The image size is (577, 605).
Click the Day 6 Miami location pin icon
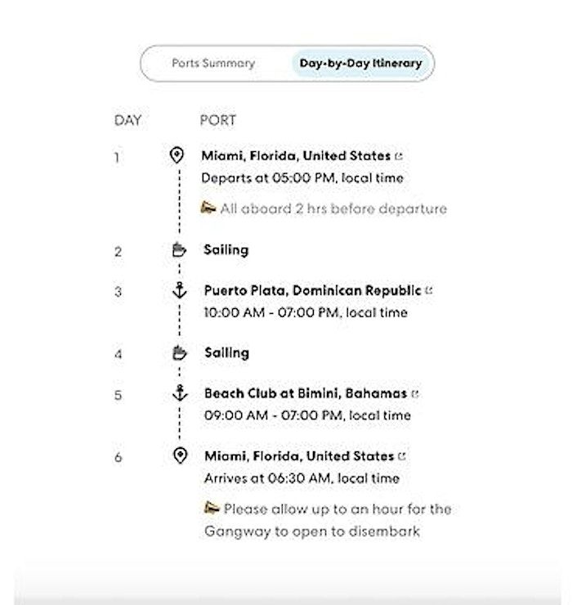click(x=180, y=455)
